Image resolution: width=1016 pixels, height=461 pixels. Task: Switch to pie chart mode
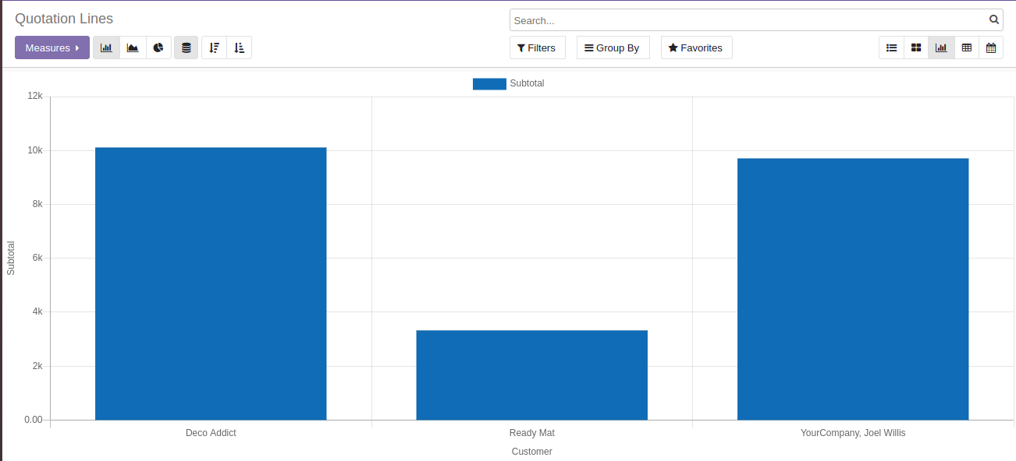tap(158, 48)
